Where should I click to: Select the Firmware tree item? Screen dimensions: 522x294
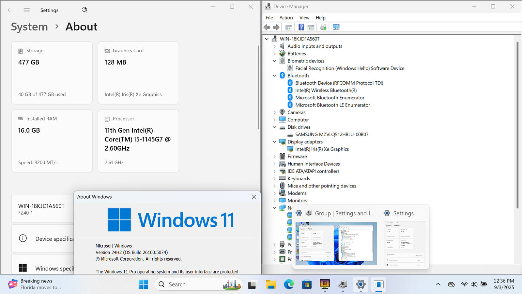coord(297,156)
